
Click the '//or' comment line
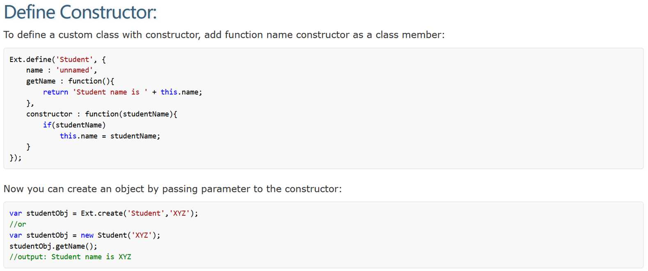[18, 224]
